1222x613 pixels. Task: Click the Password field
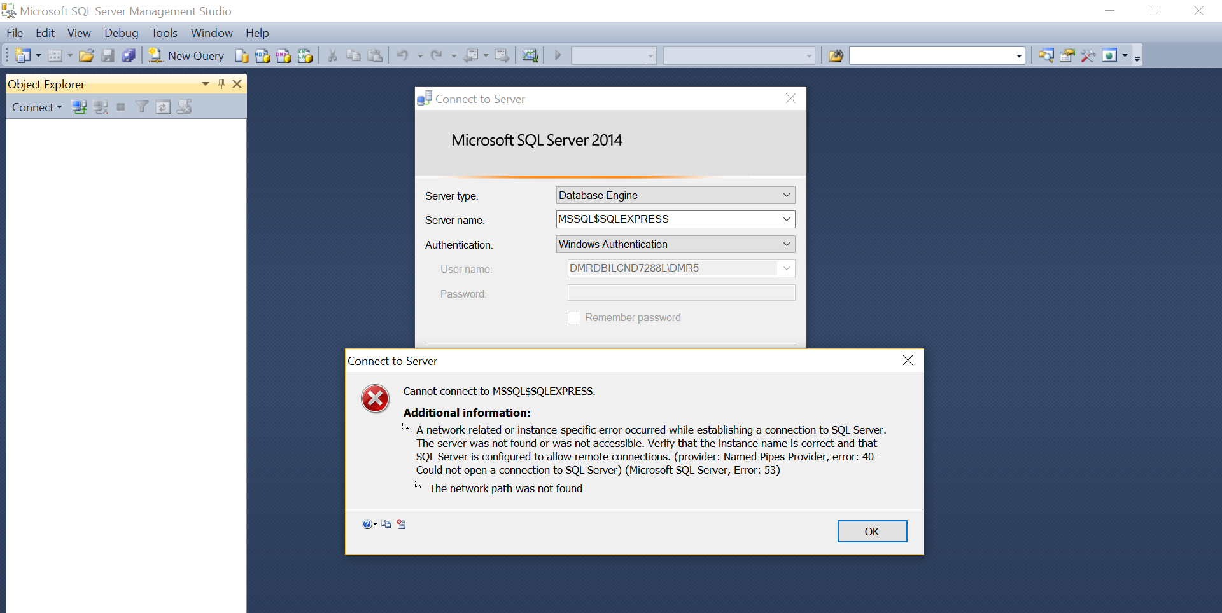681,293
